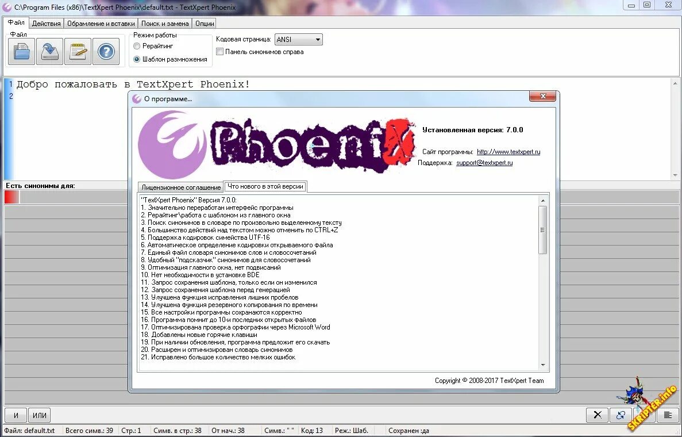682x437 pixels.
Task: Minimize the TextXpert Phoenix main window
Action: tap(631, 5)
